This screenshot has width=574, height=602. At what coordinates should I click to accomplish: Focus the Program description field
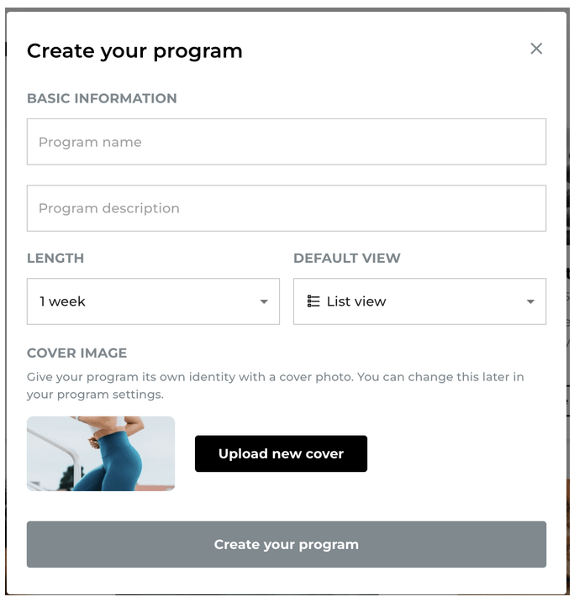286,208
